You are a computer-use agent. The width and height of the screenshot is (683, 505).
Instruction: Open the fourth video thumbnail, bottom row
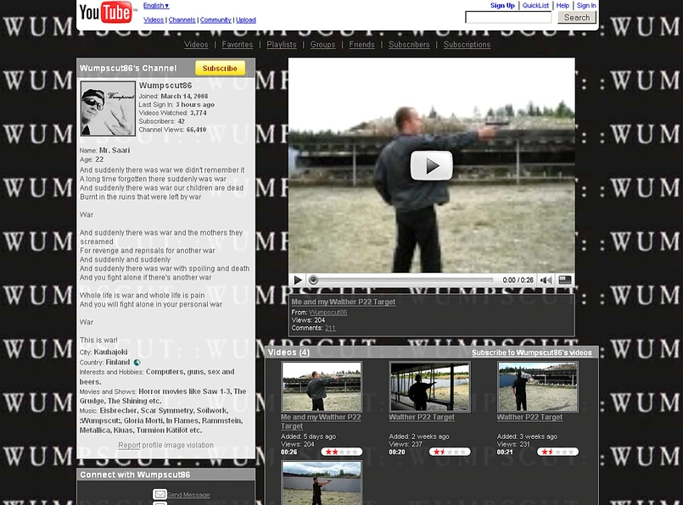tap(322, 483)
